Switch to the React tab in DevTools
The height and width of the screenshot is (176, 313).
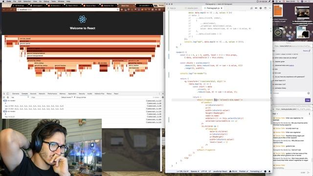point(116,93)
